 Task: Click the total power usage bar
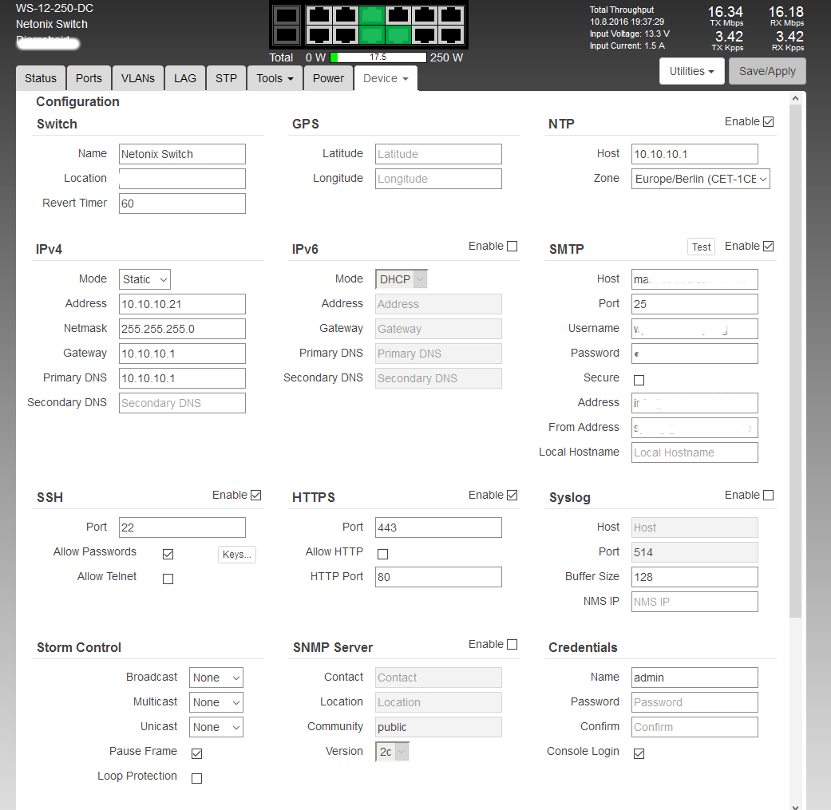pos(378,57)
